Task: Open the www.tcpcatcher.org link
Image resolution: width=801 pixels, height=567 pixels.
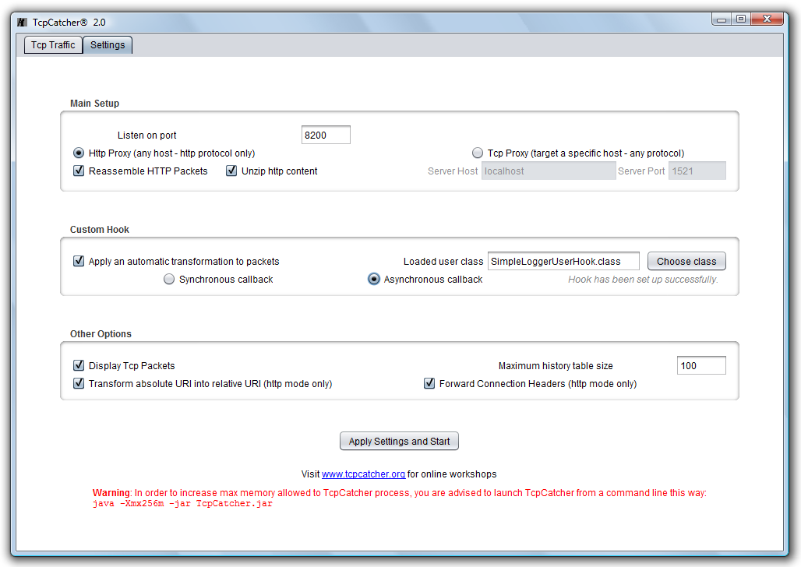Action: 363,474
